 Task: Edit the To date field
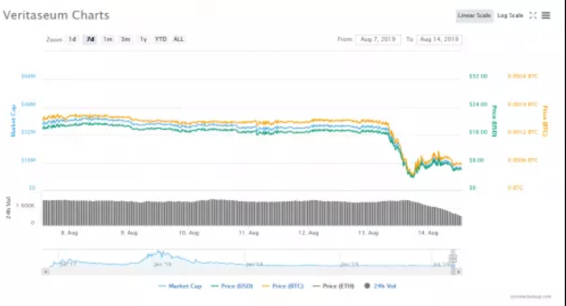click(439, 39)
